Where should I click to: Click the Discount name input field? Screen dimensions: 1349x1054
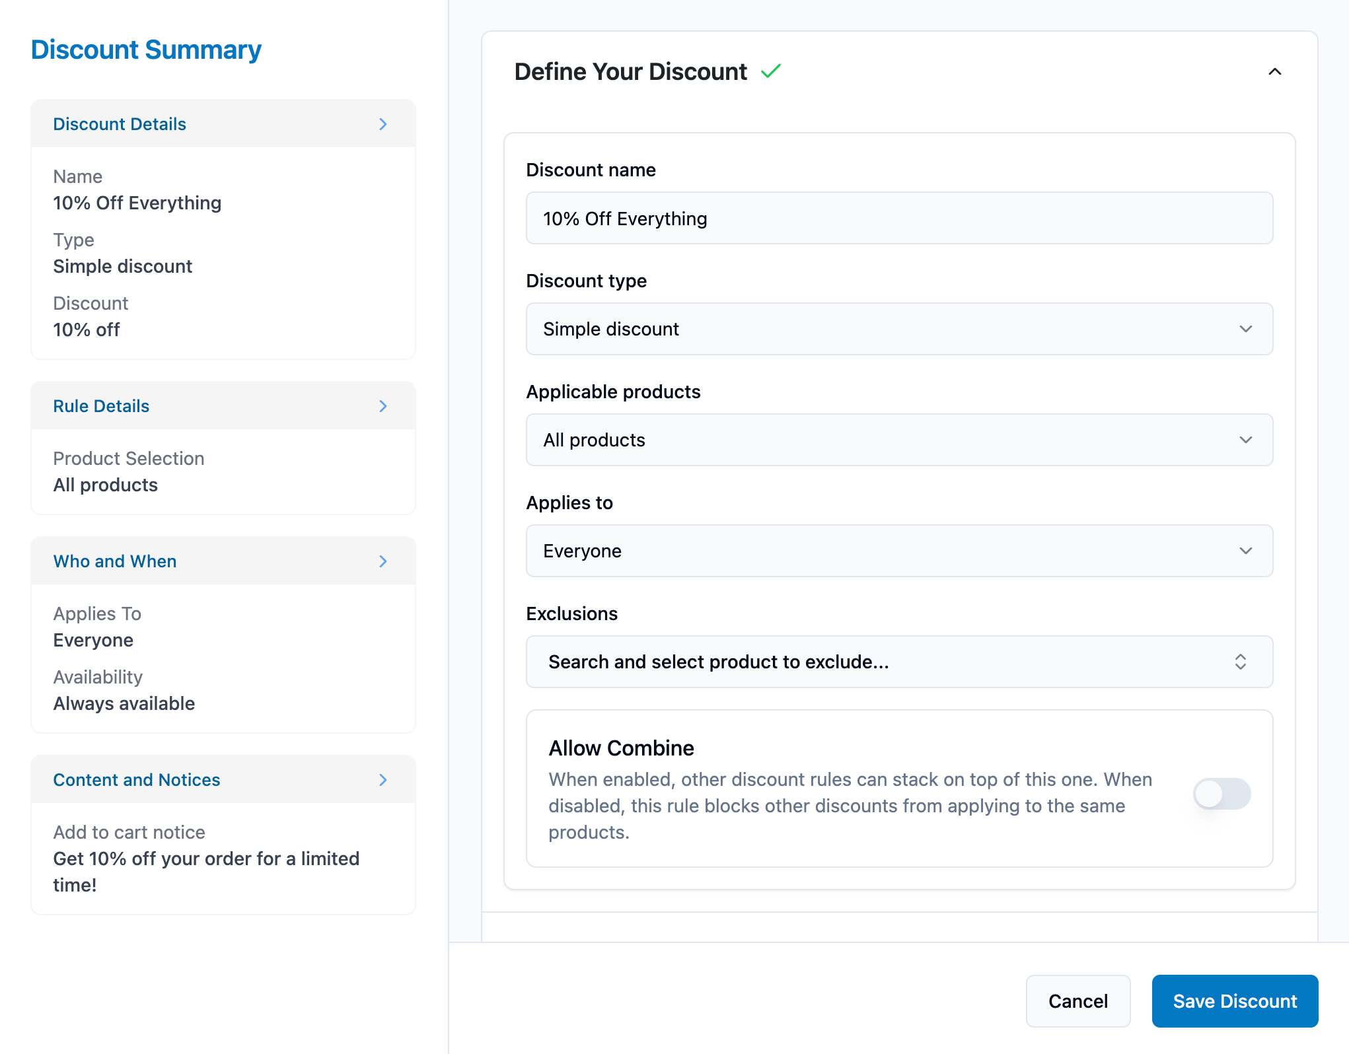[899, 218]
